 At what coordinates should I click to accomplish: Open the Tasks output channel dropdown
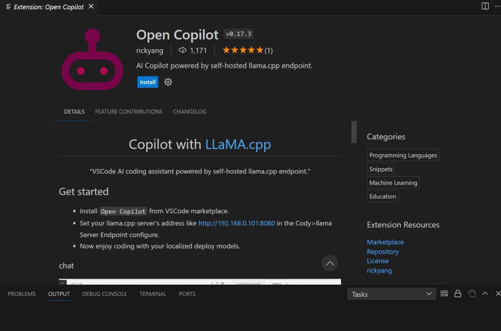[x=392, y=294]
